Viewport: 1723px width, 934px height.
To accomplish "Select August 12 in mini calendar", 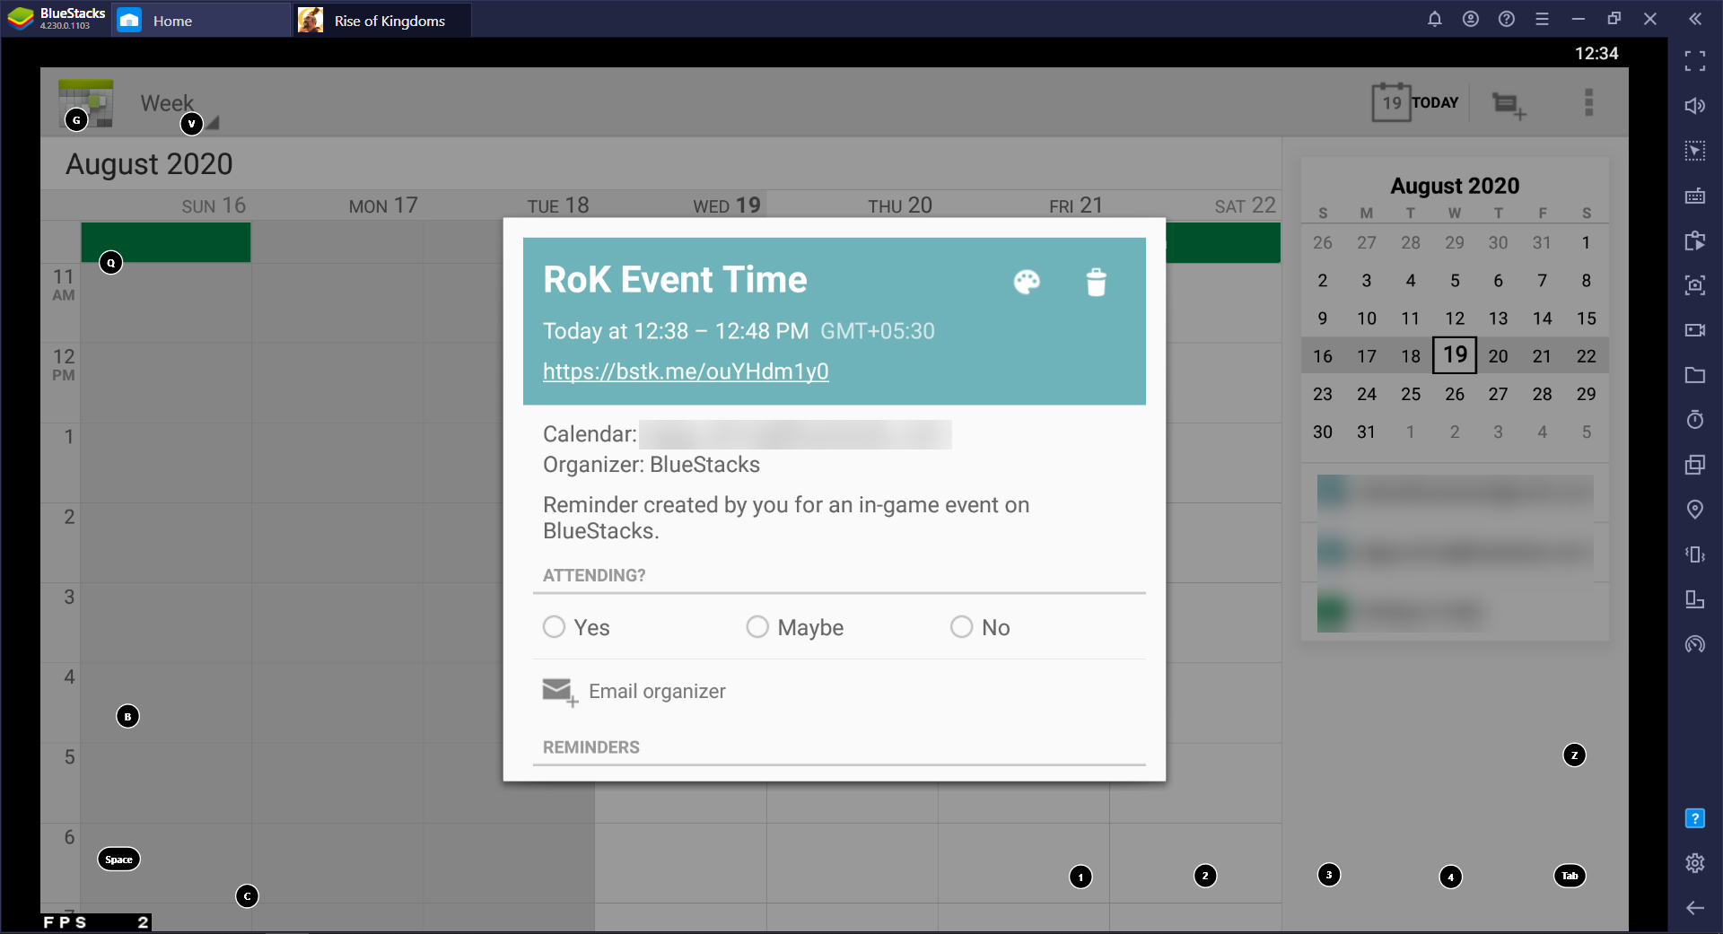I will click(1455, 319).
